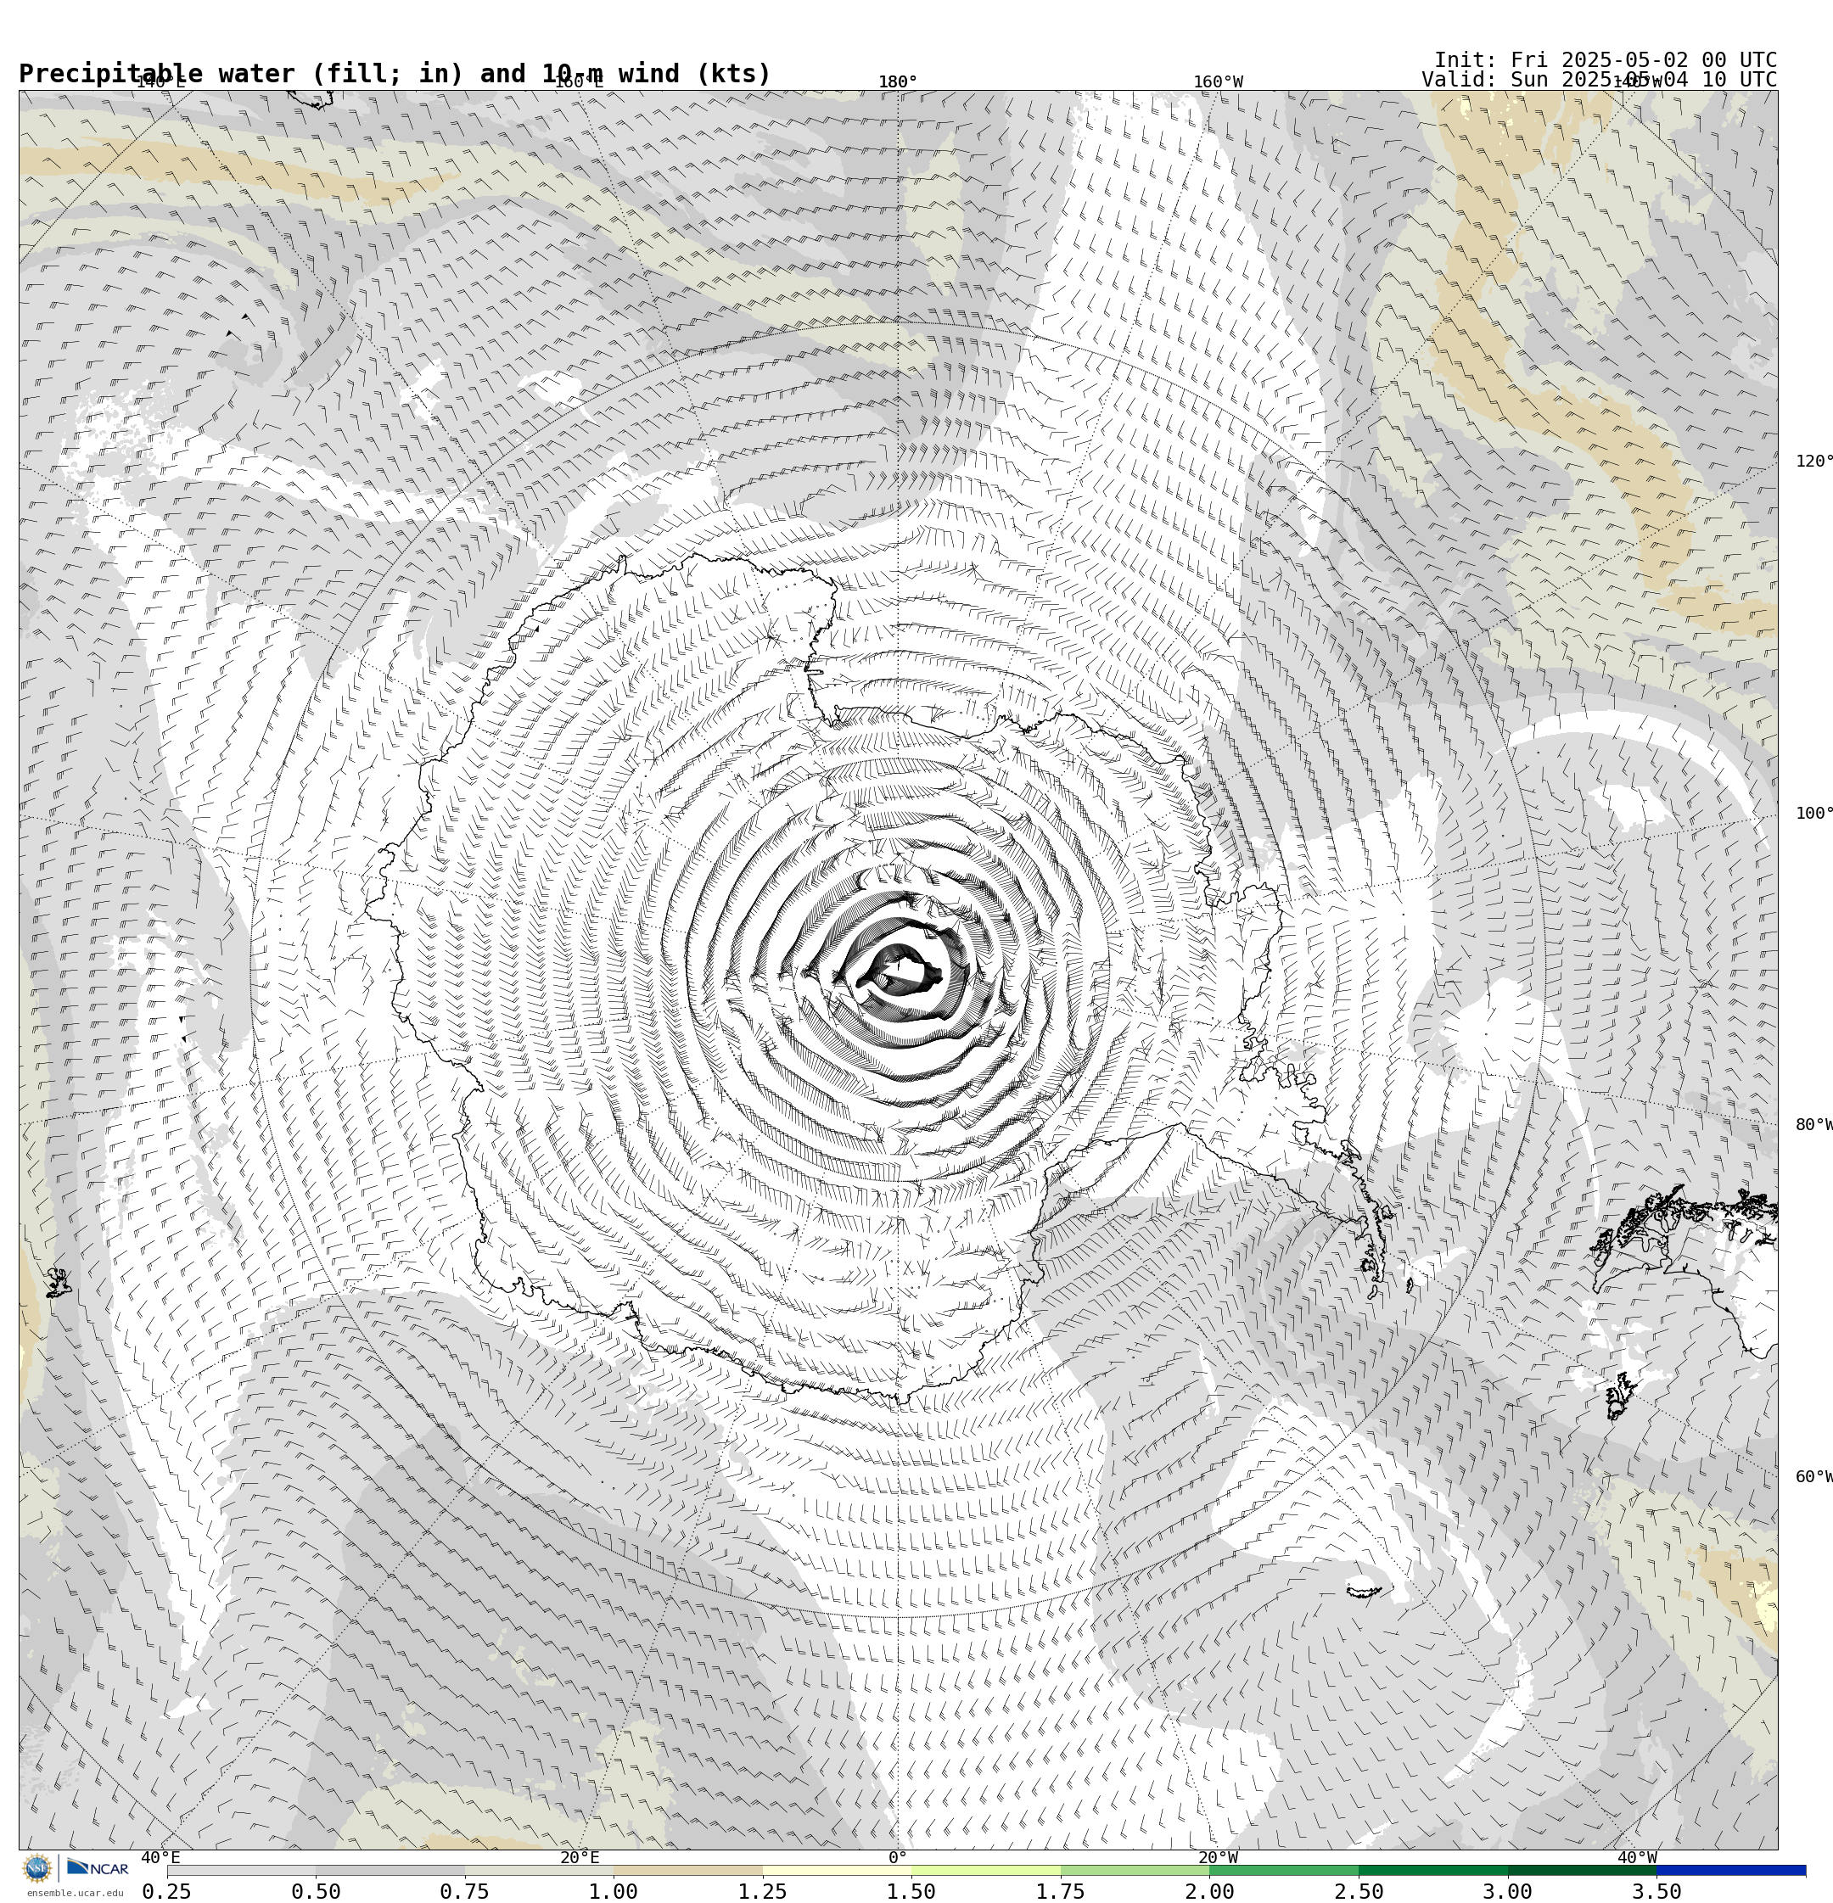Click the 40°E longitude label at bottom

point(160,1857)
